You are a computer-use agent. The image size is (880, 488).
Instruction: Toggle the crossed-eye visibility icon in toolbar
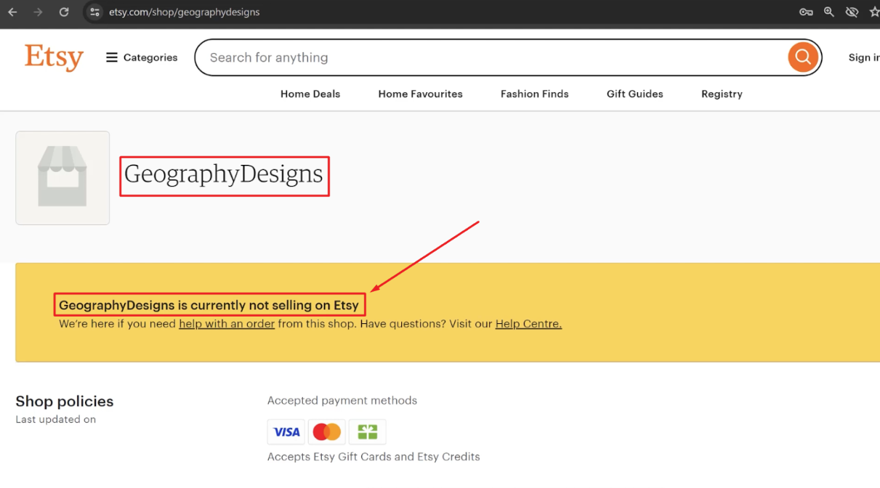(852, 12)
